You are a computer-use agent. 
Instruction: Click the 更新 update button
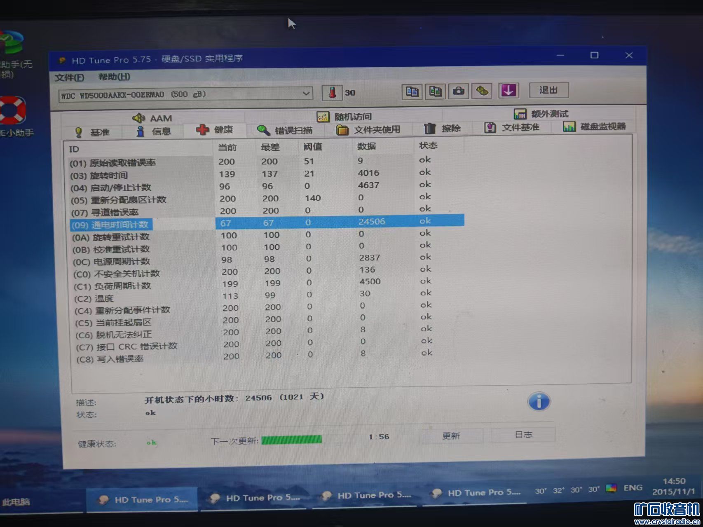(451, 436)
